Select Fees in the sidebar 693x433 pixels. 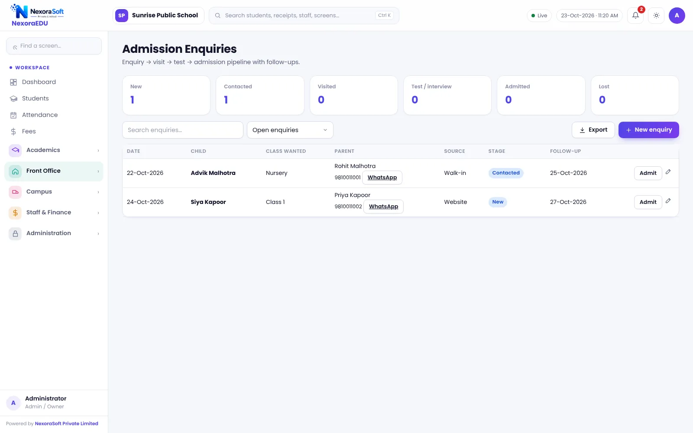[x=54, y=132]
